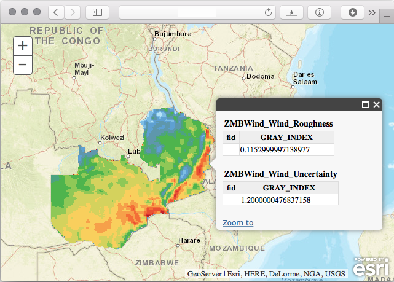Open a new browser tab

[387, 17]
